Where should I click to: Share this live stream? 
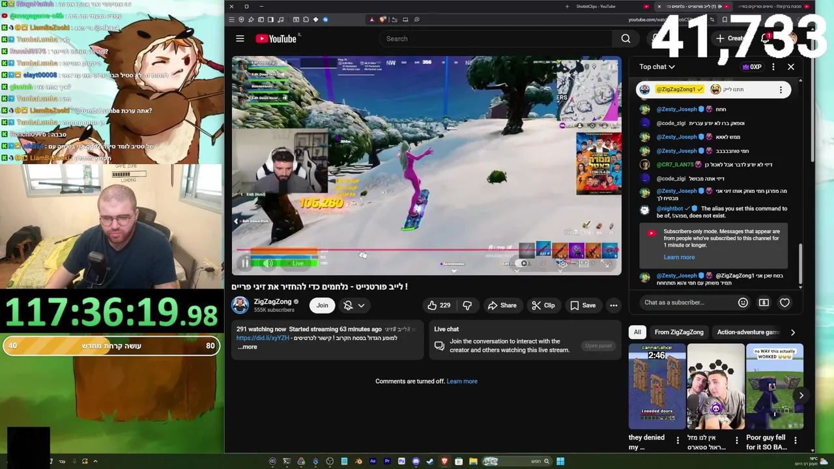502,305
